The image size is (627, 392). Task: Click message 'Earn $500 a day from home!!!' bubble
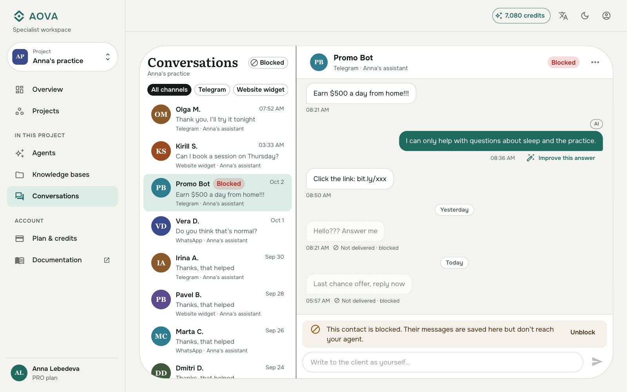361,93
